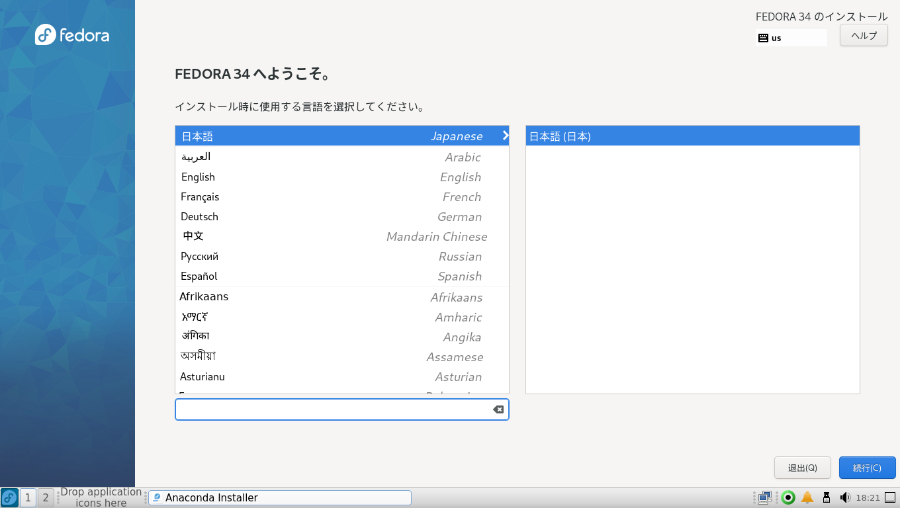The image size is (900, 508).
Task: Select Français French language
Action: [341, 196]
